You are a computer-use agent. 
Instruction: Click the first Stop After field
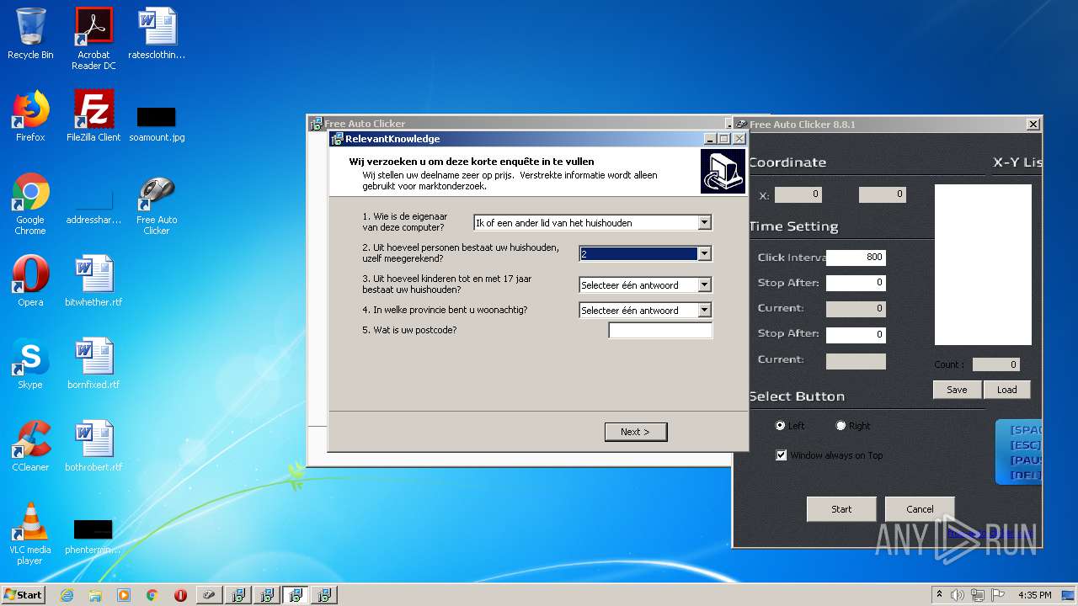tap(856, 283)
